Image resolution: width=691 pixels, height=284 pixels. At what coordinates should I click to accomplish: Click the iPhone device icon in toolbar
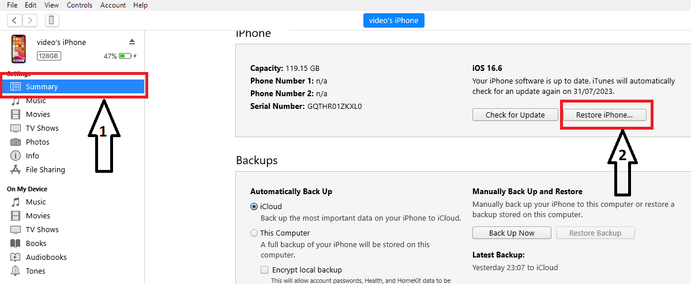(51, 20)
